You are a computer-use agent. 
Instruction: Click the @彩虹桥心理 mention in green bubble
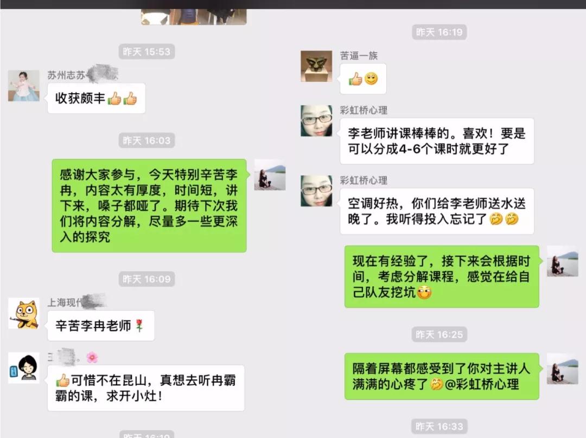point(482,384)
